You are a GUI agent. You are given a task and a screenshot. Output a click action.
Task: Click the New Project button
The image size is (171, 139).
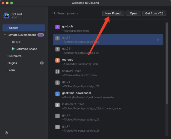(x=113, y=13)
